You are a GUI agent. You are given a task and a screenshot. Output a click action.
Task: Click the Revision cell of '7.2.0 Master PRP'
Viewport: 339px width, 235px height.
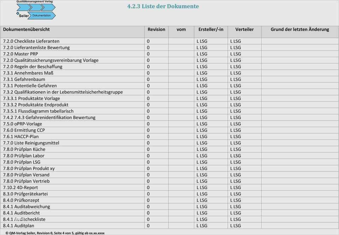pos(148,54)
